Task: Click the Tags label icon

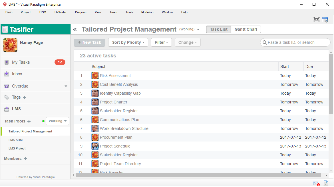Action: click(7, 97)
